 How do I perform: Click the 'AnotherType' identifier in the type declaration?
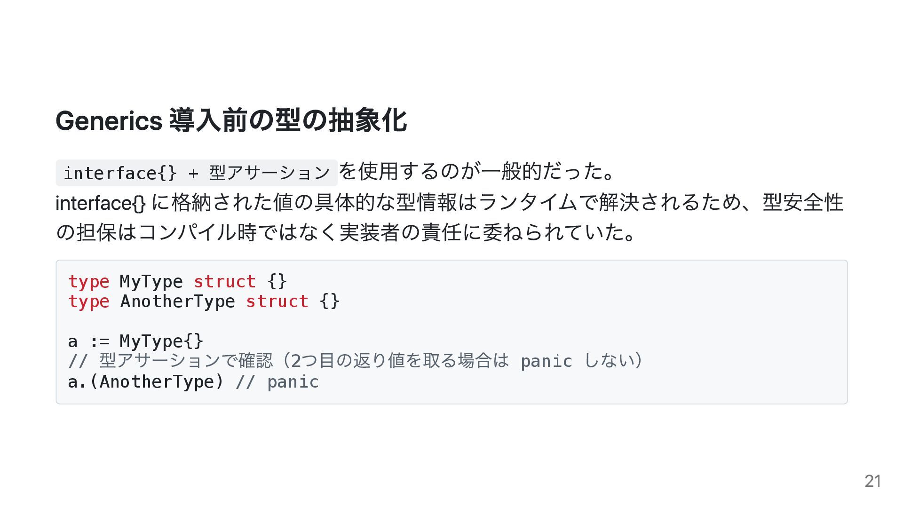pyautogui.click(x=178, y=302)
